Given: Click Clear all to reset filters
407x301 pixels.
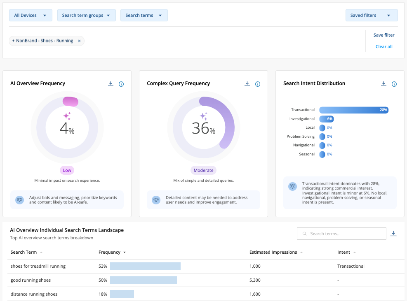Looking at the screenshot, I should tap(384, 46).
